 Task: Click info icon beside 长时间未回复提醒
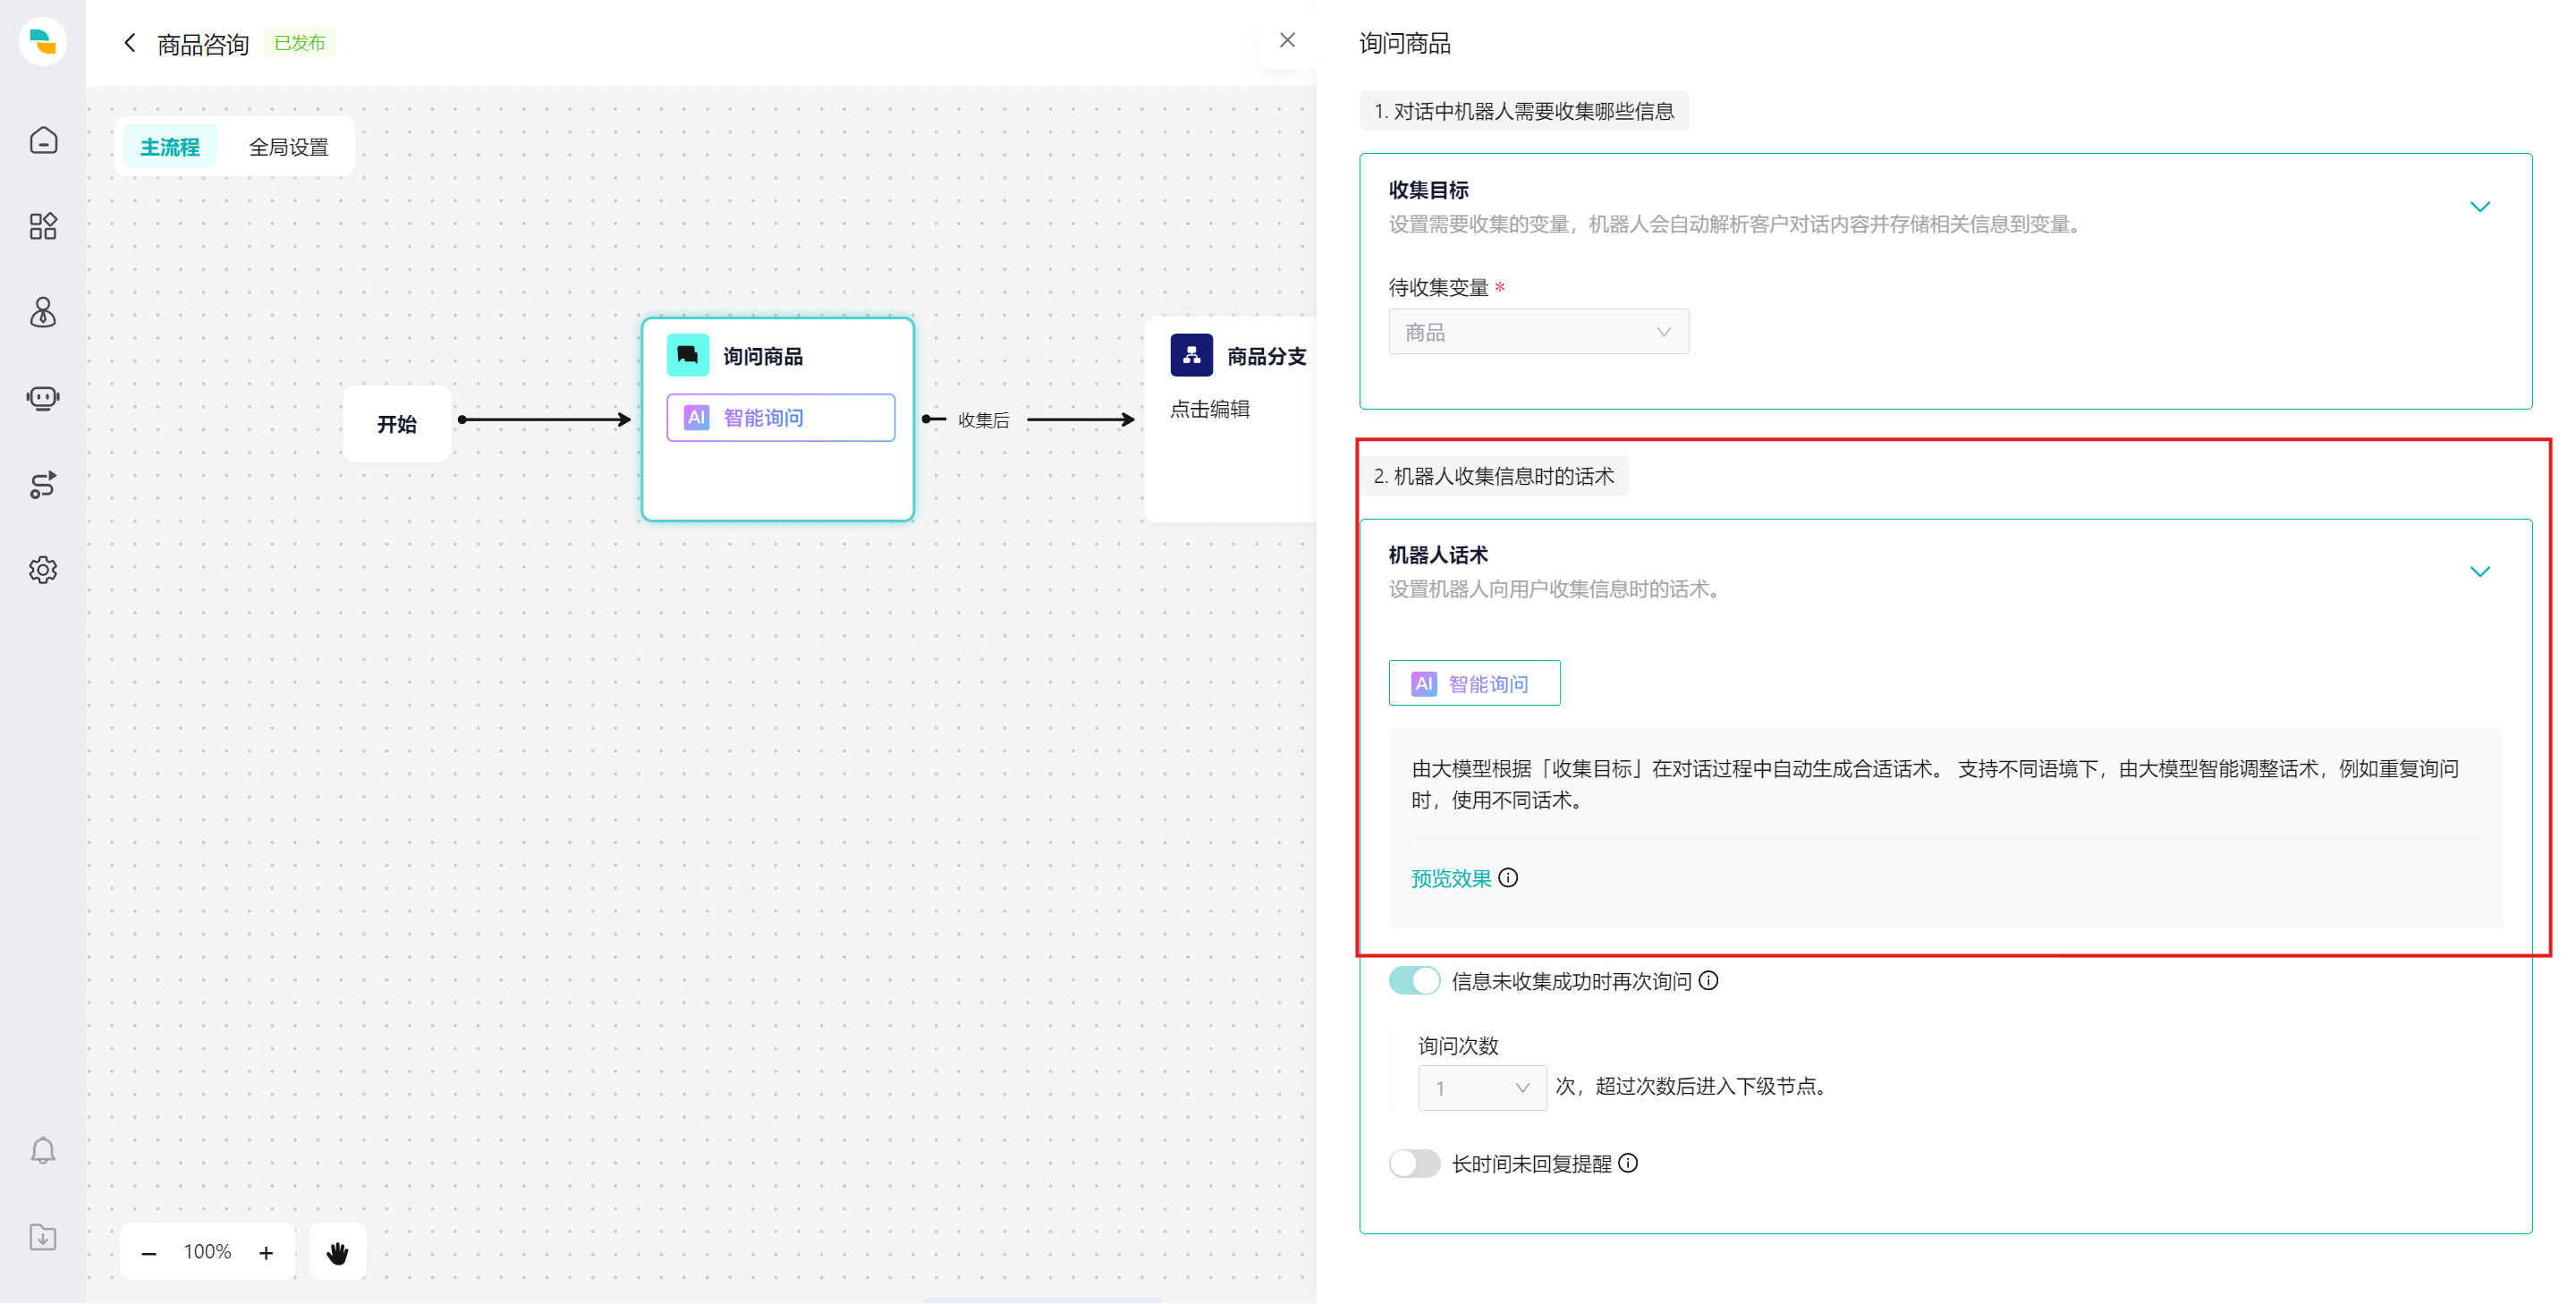coord(1628,1163)
